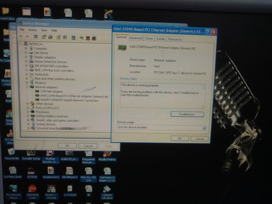272x204 pixels.
Task: Click OK in the Ethernet Adapter properties dialog
Action: [180, 139]
